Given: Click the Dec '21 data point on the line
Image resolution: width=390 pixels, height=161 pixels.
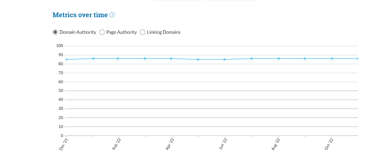Looking at the screenshot, I should [x=66, y=59].
